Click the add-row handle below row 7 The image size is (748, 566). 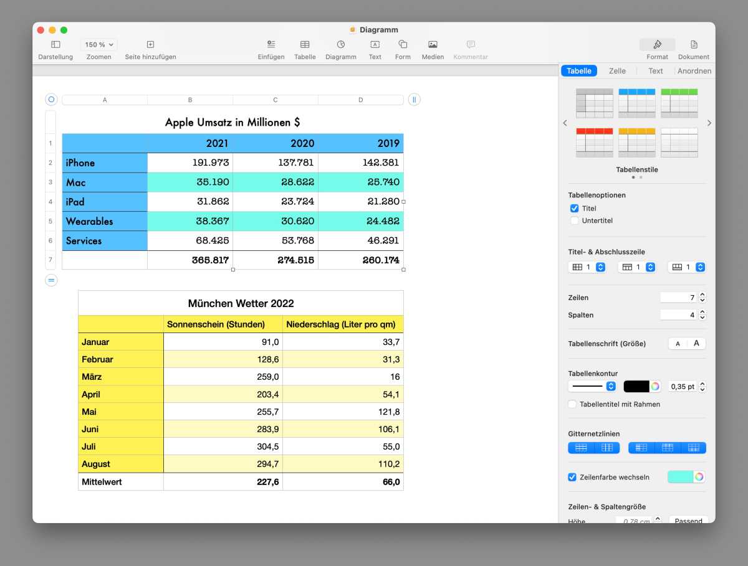[51, 280]
